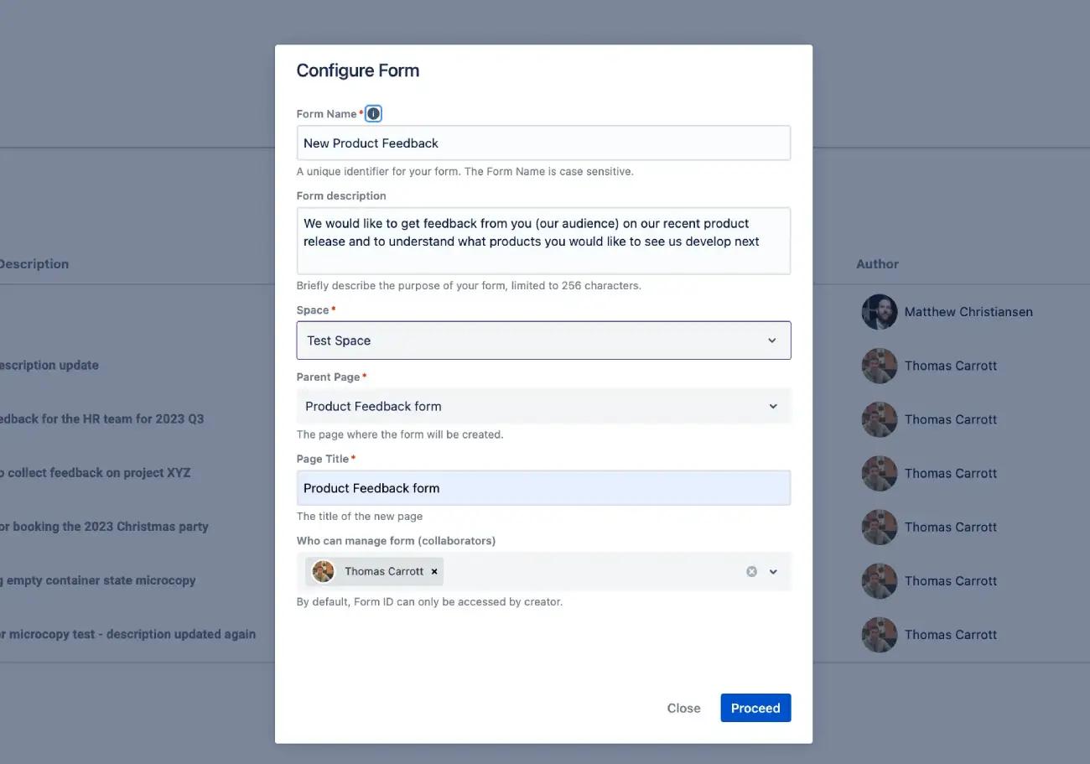Click the Proceed button

pos(755,708)
